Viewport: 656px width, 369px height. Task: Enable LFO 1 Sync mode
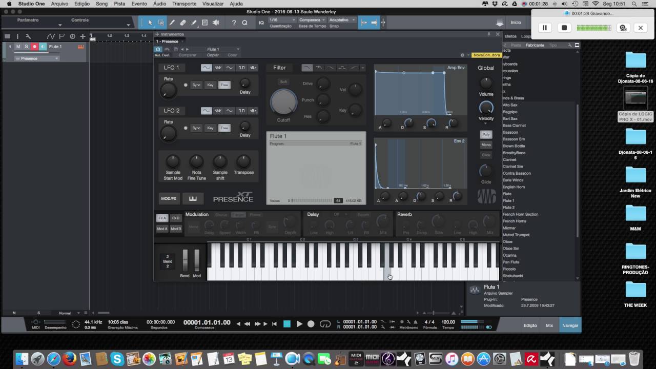pyautogui.click(x=196, y=85)
